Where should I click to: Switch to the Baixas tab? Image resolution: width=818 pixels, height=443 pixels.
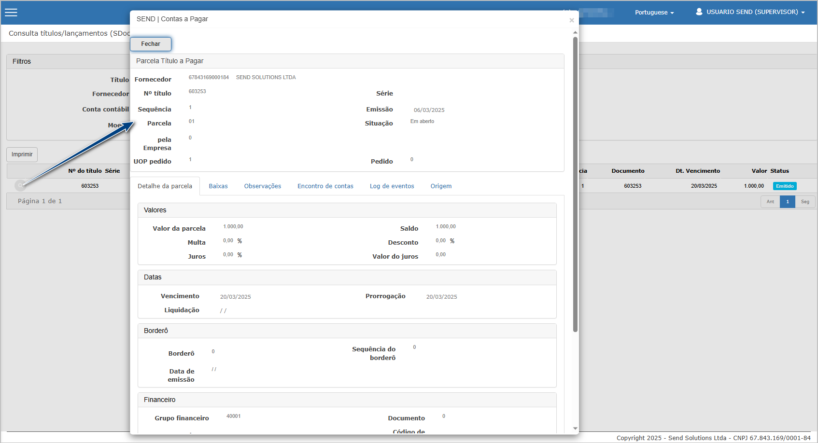[218, 186]
